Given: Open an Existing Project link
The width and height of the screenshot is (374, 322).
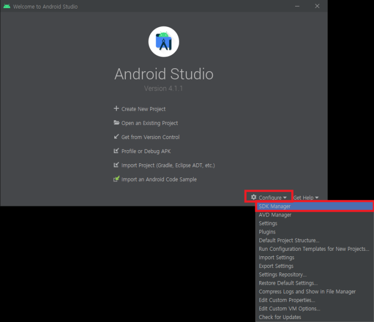Looking at the screenshot, I should 149,123.
